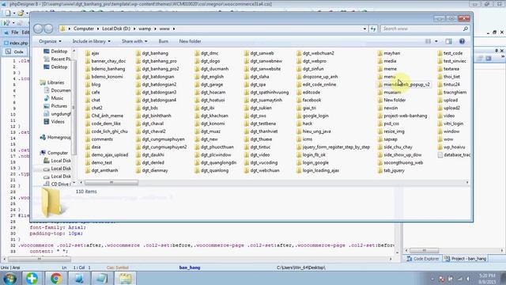Click the Burn button in Explorer toolbar

coord(164,41)
